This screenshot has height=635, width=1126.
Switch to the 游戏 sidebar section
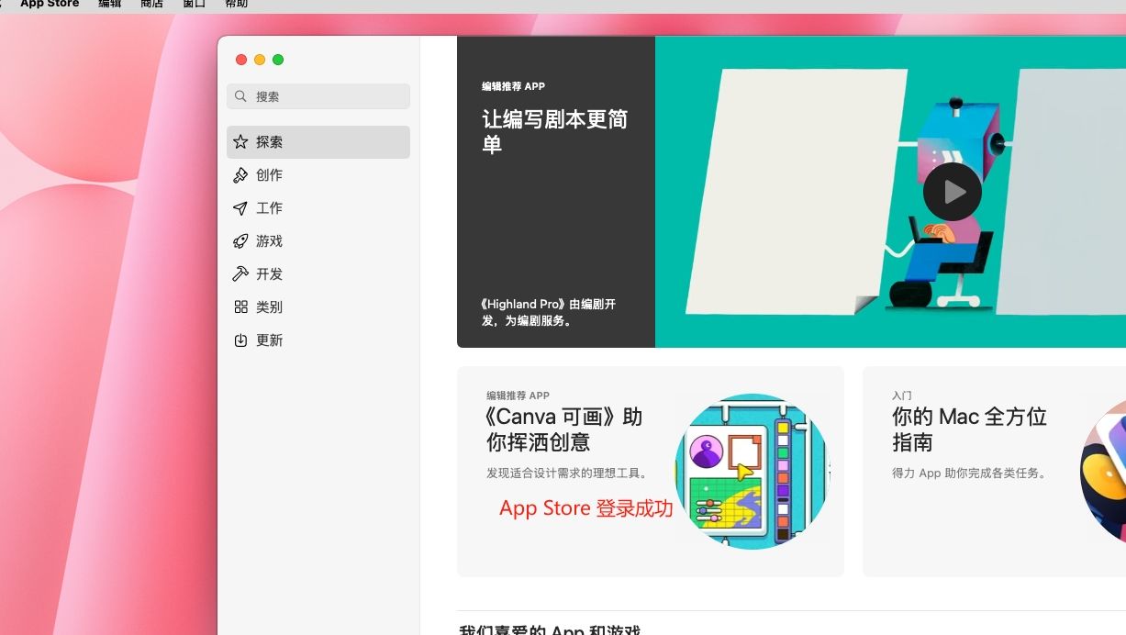(x=318, y=241)
